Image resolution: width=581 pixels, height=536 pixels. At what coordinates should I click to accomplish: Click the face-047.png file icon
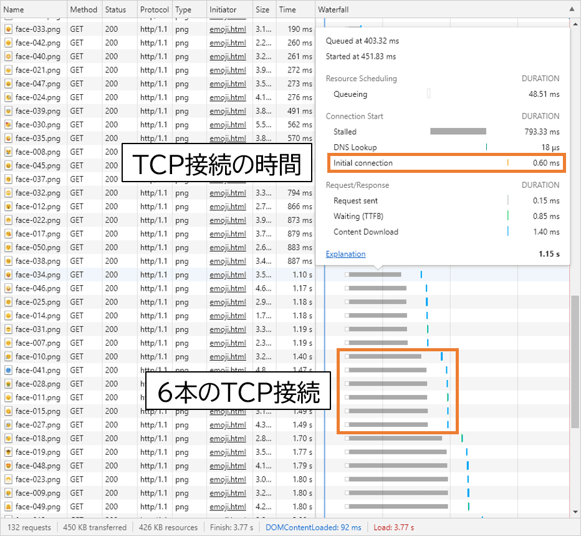click(8, 84)
